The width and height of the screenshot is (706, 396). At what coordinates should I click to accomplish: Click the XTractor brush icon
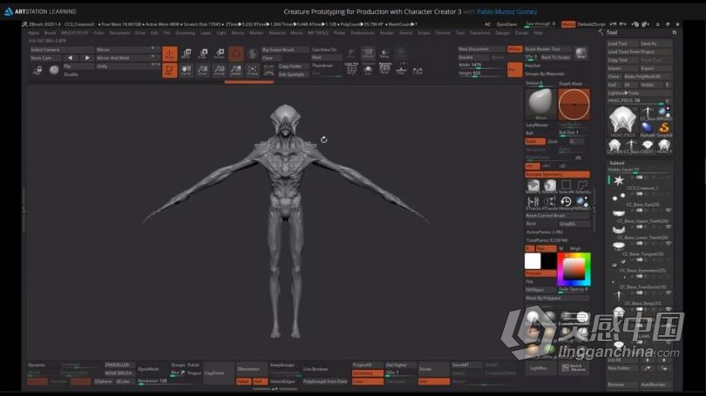(533, 203)
